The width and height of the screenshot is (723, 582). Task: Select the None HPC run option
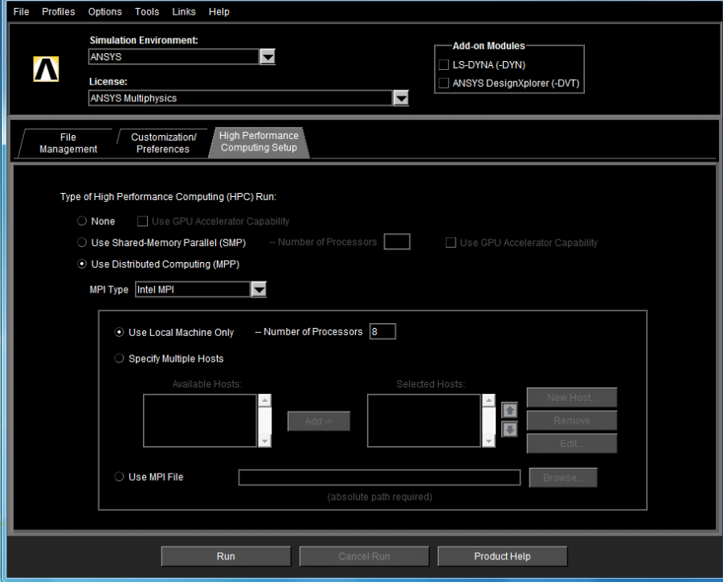tap(82, 221)
